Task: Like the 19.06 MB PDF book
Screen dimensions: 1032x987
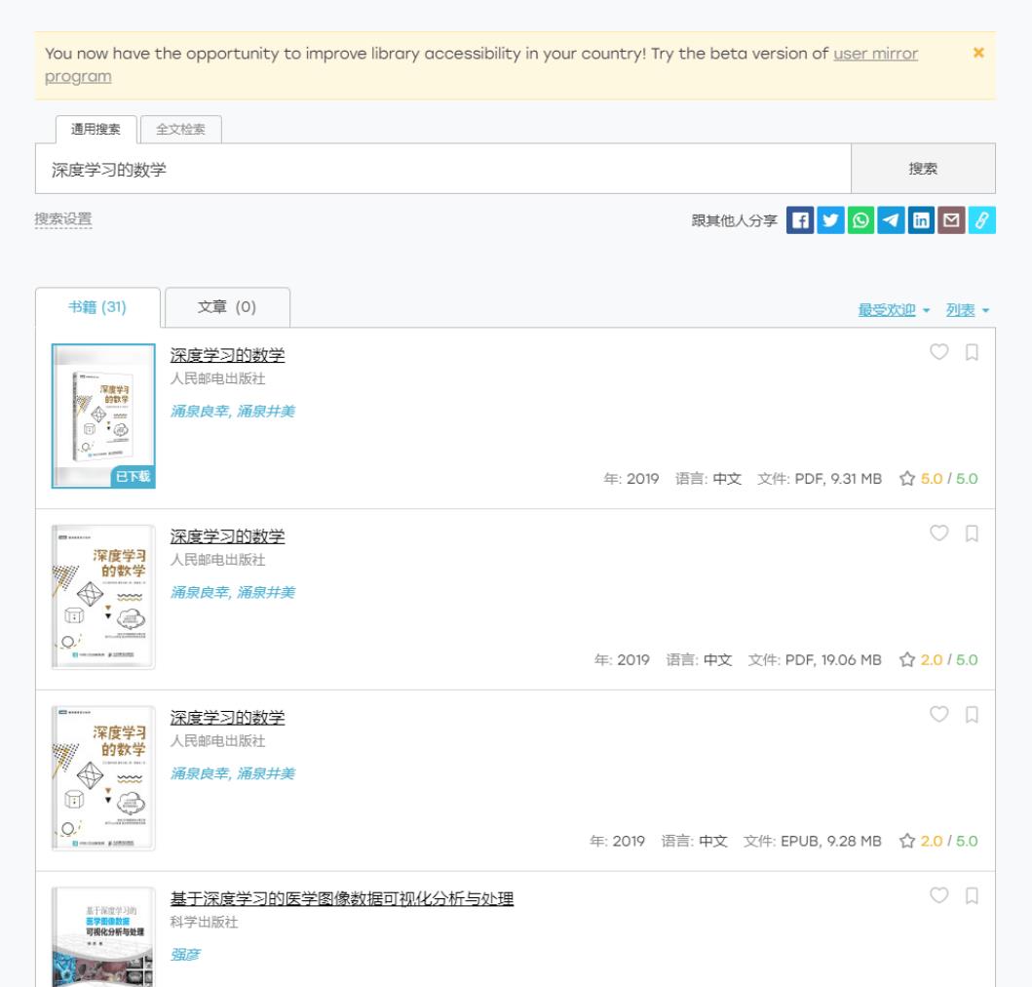Action: click(x=938, y=533)
